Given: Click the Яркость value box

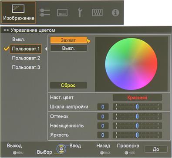Looking at the screenshot, I should pos(103,135).
